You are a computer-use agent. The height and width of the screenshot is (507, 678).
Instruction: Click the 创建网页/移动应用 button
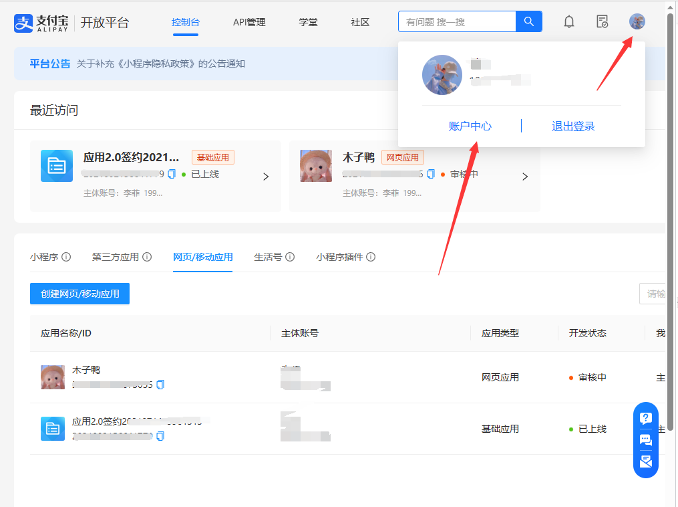coord(79,294)
